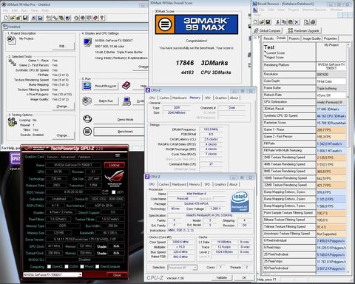This screenshot has height=284, width=355.
Task: Open SPD tab in the upper CPU-Z window
Action: coord(208,98)
